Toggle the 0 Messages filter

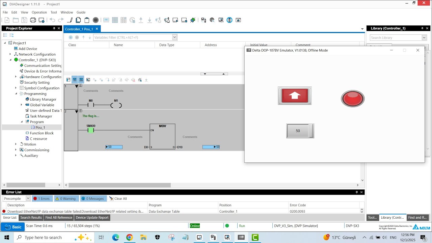pos(93,198)
